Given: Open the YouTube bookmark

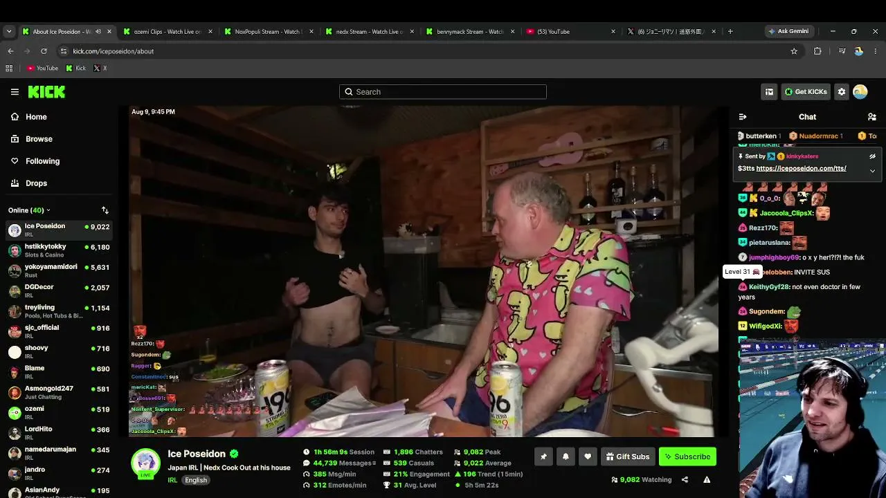Looking at the screenshot, I should [42, 68].
